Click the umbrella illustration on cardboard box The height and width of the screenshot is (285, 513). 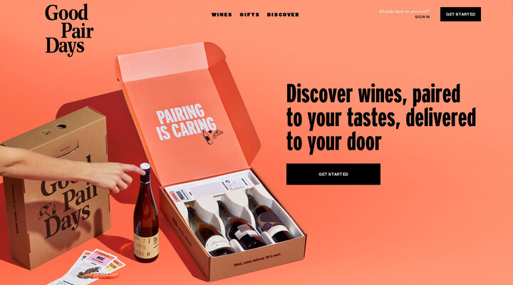47,211
